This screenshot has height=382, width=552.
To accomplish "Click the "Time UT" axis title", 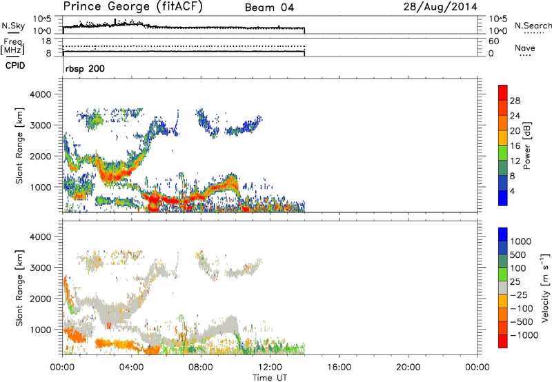I will (x=270, y=378).
